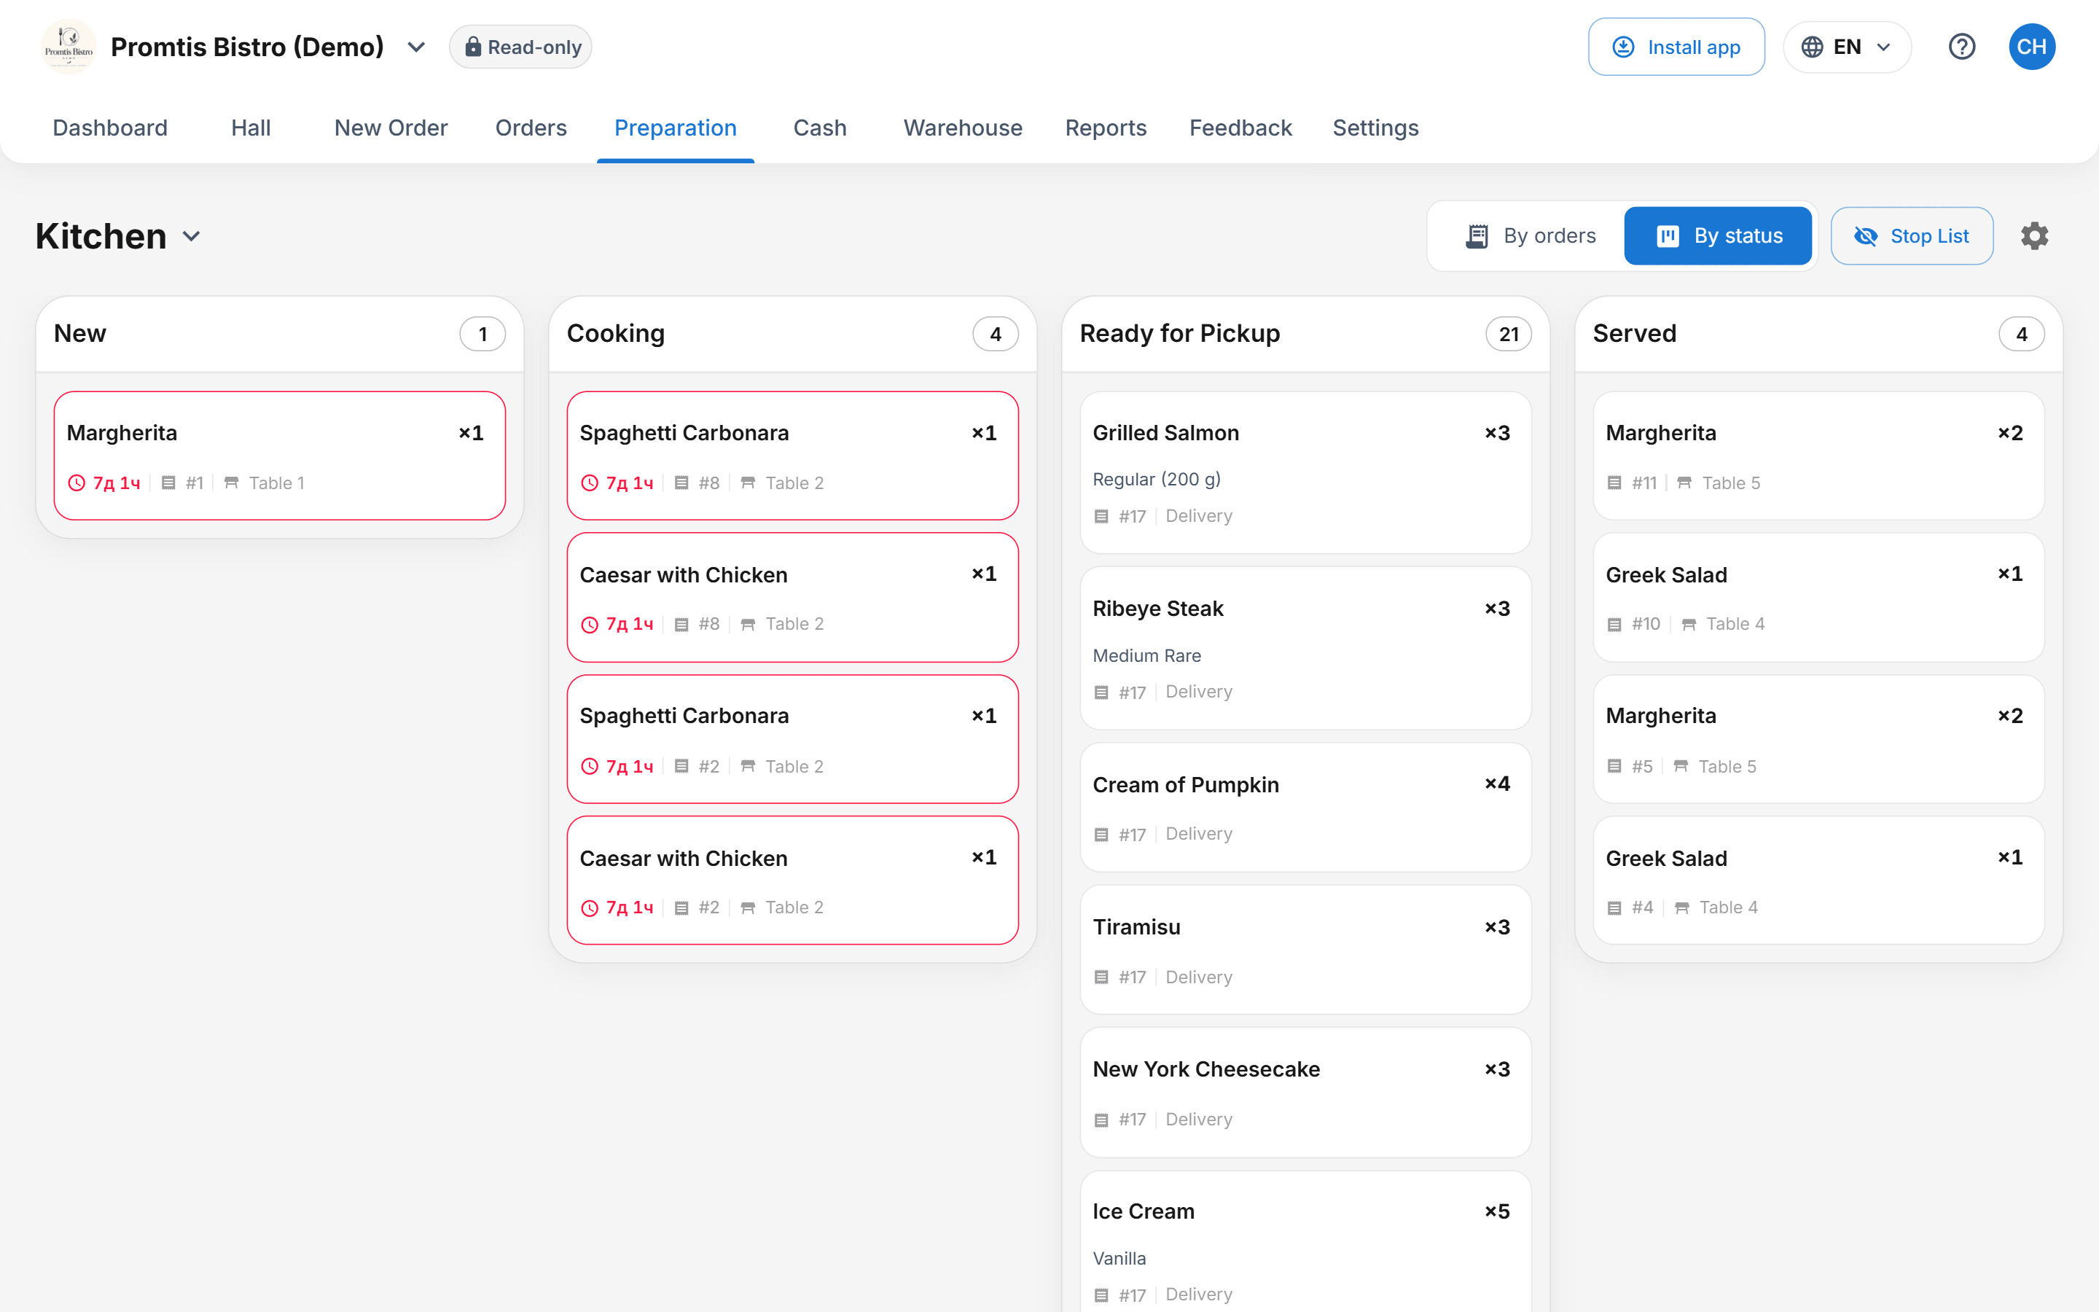Select the Ice Cream Vanilla card
This screenshot has width=2099, height=1312.
[1305, 1242]
